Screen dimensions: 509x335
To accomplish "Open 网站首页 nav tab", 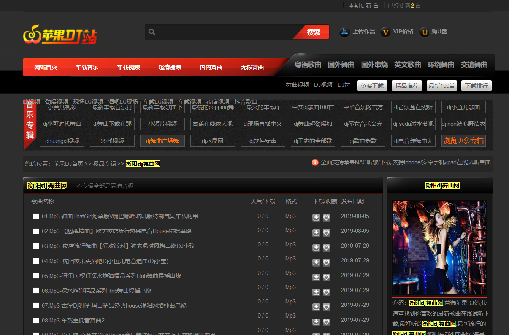I will (46, 67).
